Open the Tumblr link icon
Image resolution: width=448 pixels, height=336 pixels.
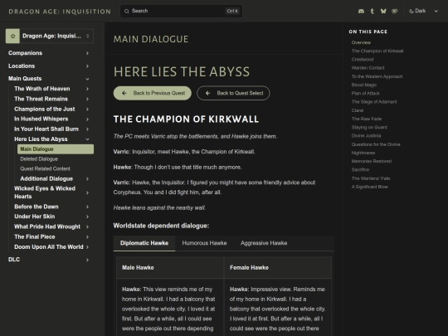pos(372,11)
